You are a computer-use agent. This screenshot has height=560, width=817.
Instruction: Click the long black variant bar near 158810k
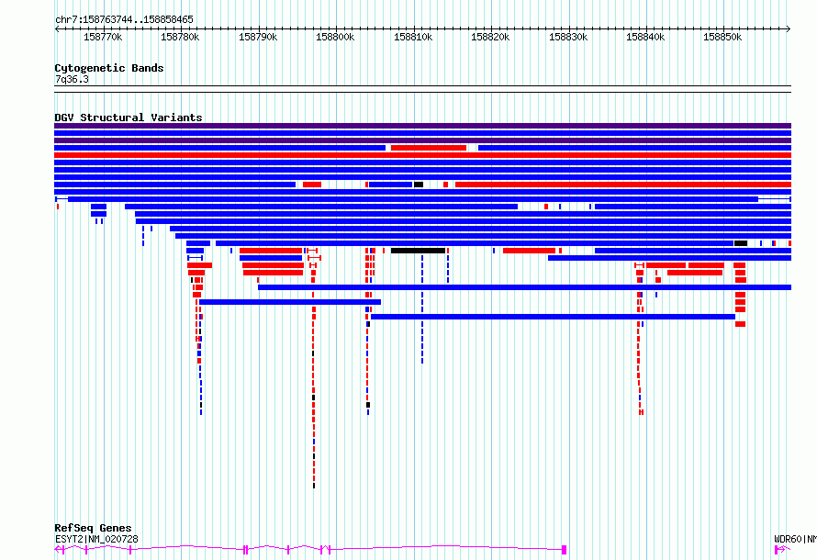[418, 251]
